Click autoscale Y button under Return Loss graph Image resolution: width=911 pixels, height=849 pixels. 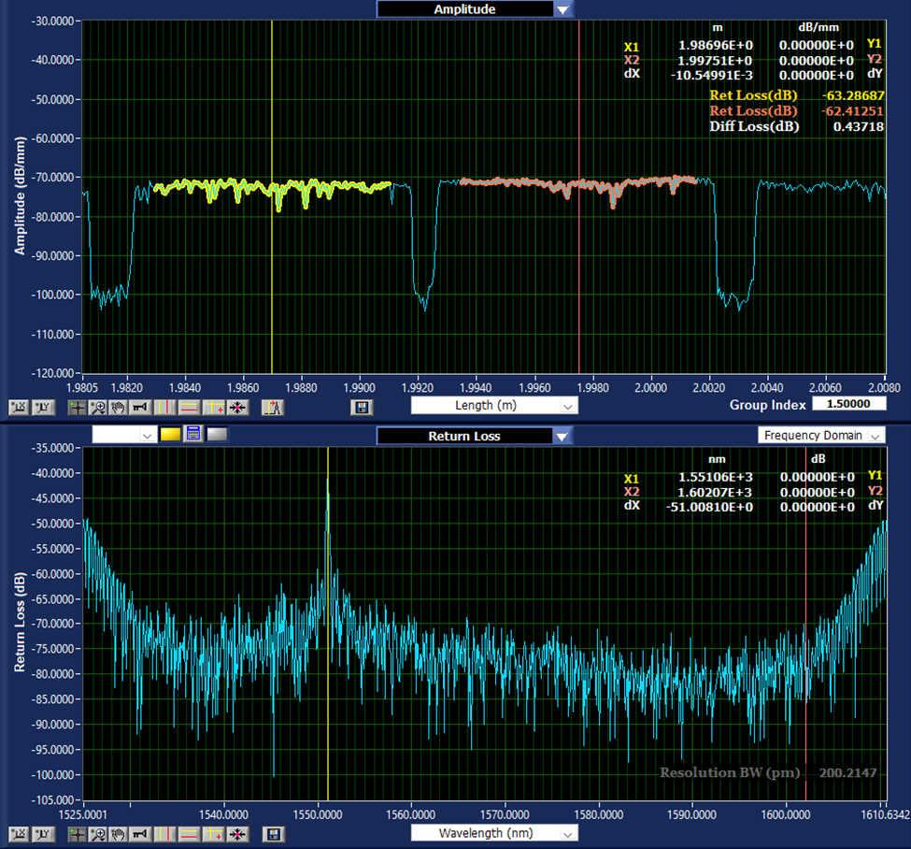click(44, 834)
